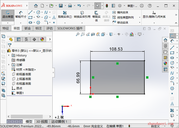Click the Print icon in the top toolbar

[70, 6]
